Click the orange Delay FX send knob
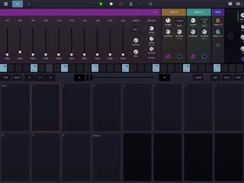244x183 pixels. (x=218, y=20)
